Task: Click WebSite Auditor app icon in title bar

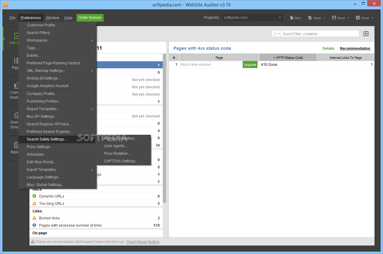Action: (x=5, y=5)
